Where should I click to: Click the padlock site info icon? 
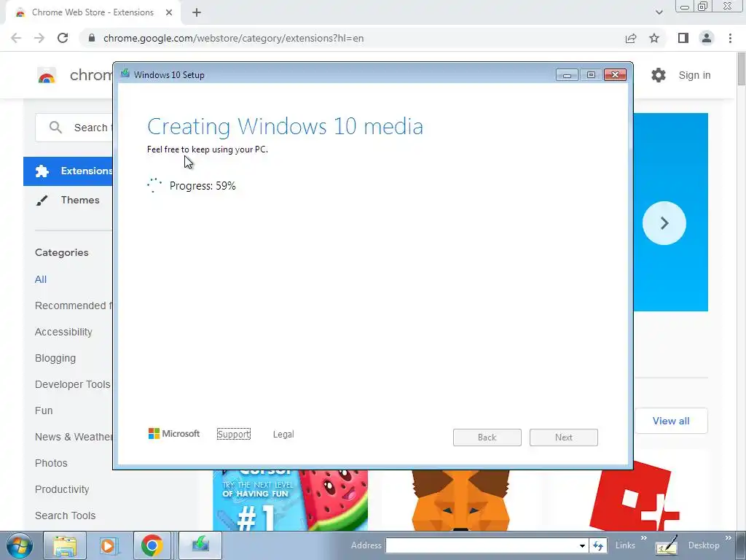[92, 38]
